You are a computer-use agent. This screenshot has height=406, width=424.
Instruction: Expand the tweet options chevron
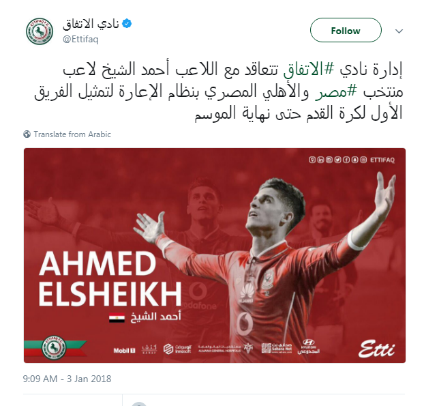pyautogui.click(x=399, y=31)
